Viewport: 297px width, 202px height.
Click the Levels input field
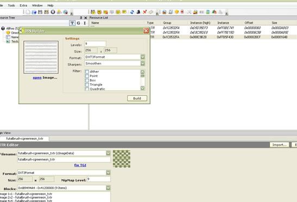tap(95, 44)
